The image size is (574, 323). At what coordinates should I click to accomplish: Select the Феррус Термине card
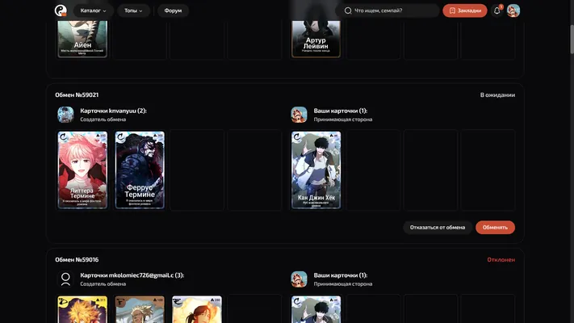click(140, 170)
